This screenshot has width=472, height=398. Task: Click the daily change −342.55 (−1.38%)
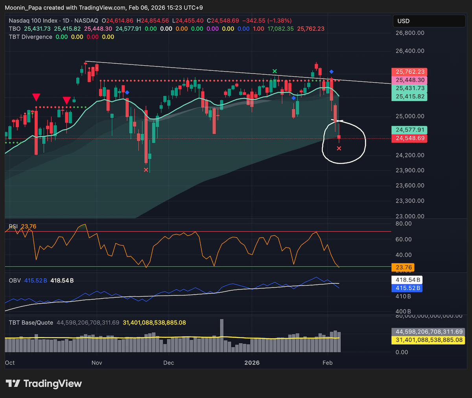267,20
